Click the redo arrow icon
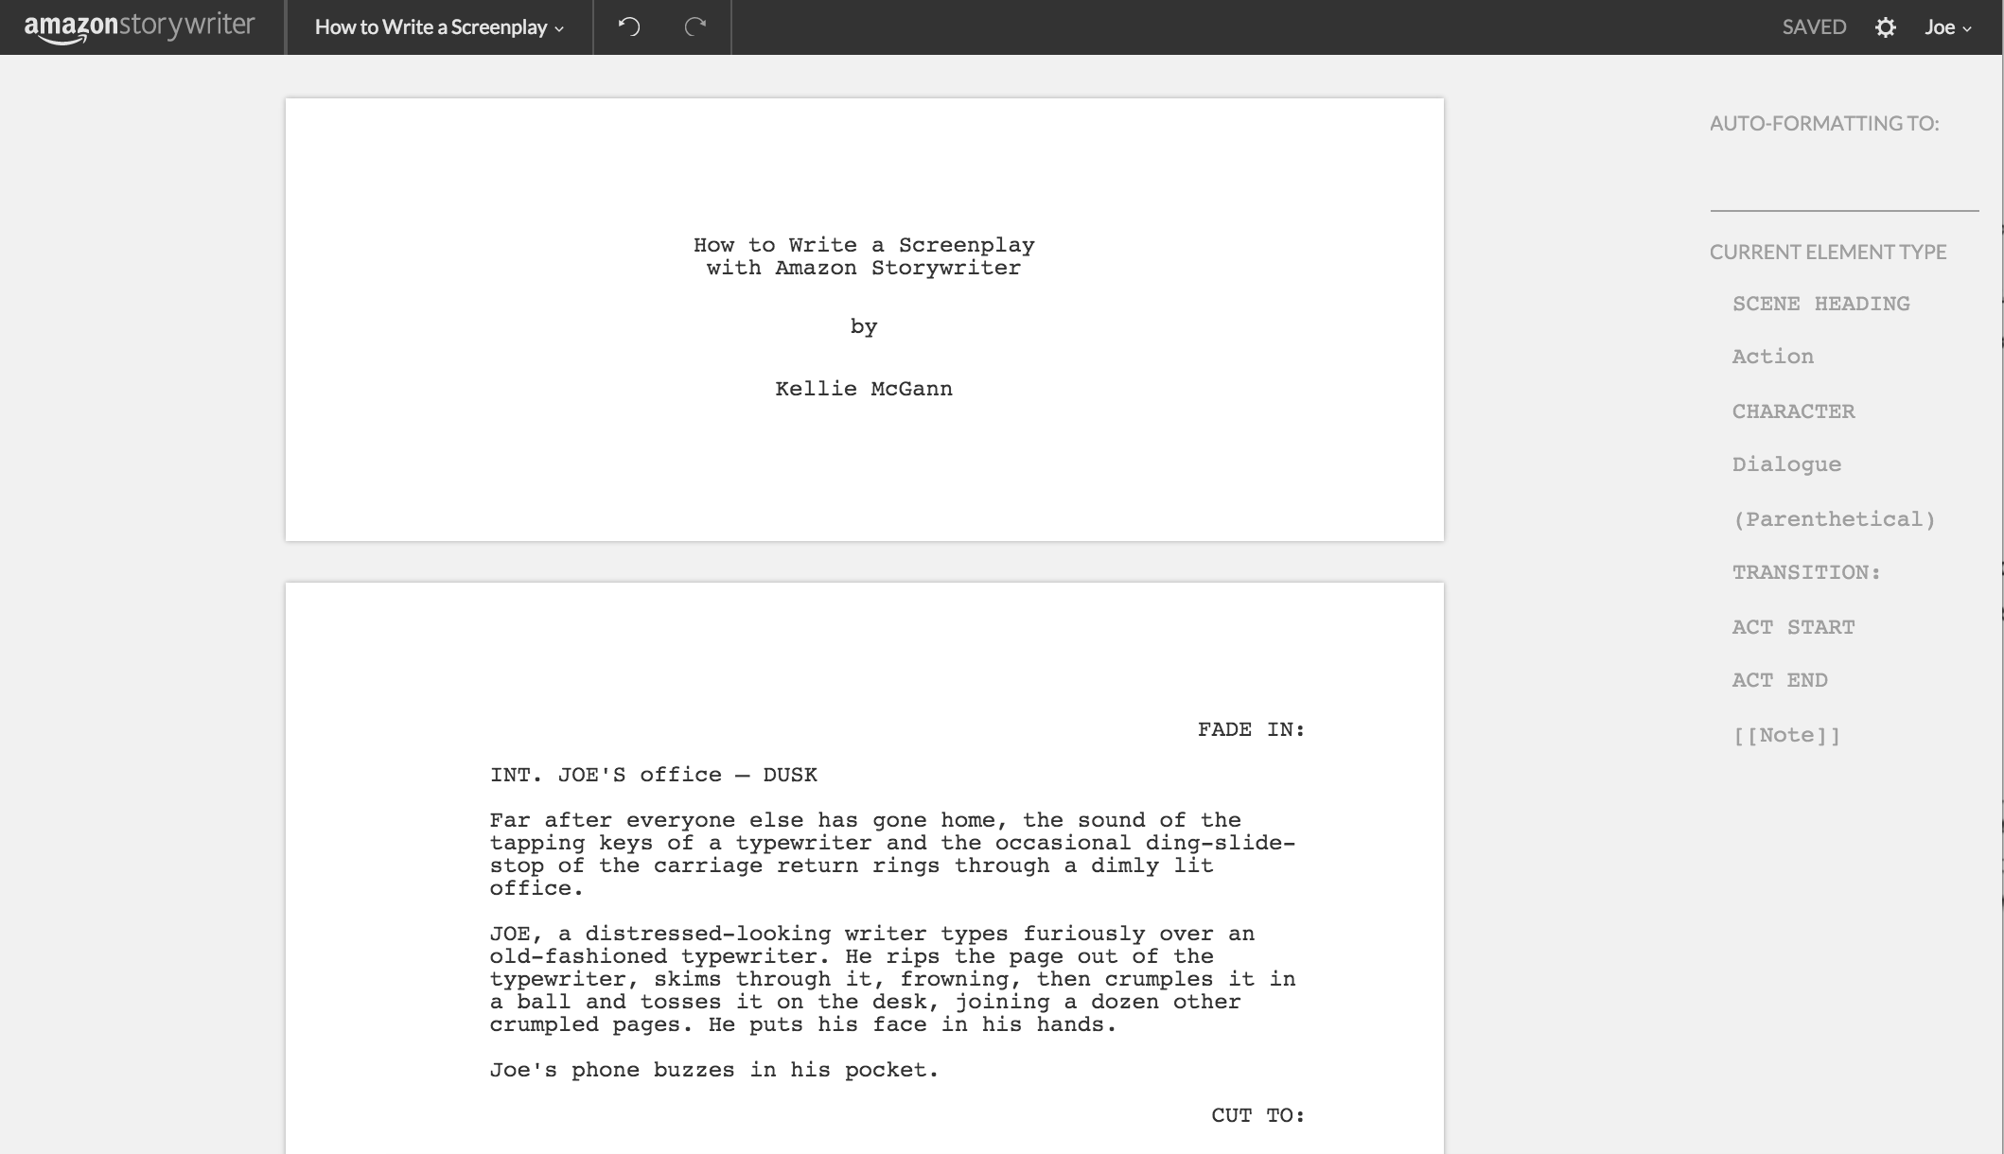 (695, 26)
